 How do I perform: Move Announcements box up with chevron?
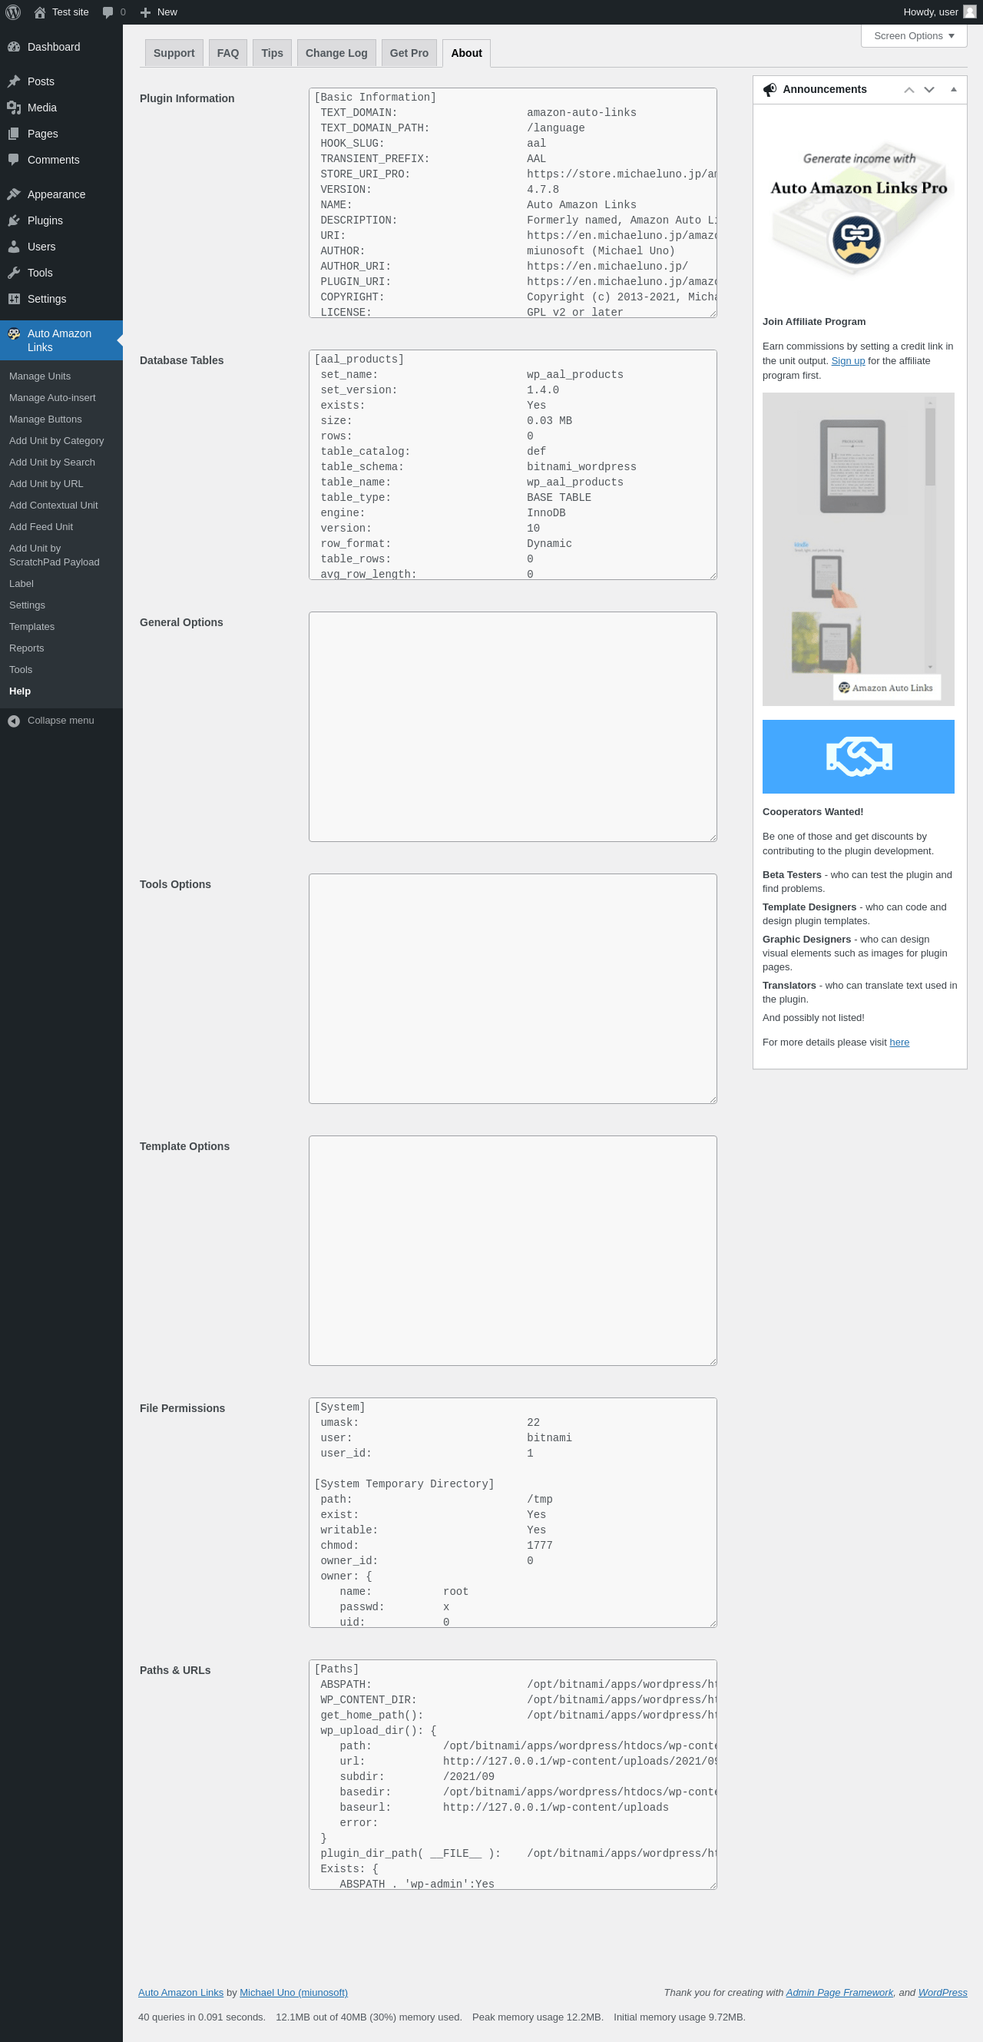(909, 90)
